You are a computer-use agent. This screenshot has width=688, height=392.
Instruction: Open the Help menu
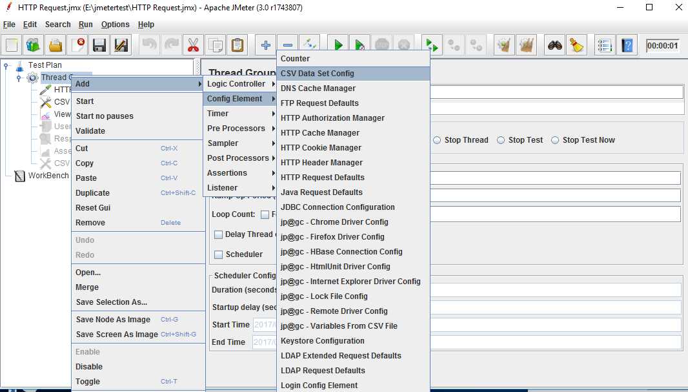pyautogui.click(x=146, y=25)
